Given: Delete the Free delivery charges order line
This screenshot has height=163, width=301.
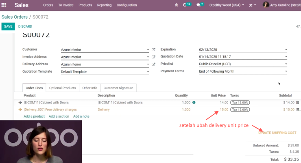Looking at the screenshot, I should pos(298,109).
